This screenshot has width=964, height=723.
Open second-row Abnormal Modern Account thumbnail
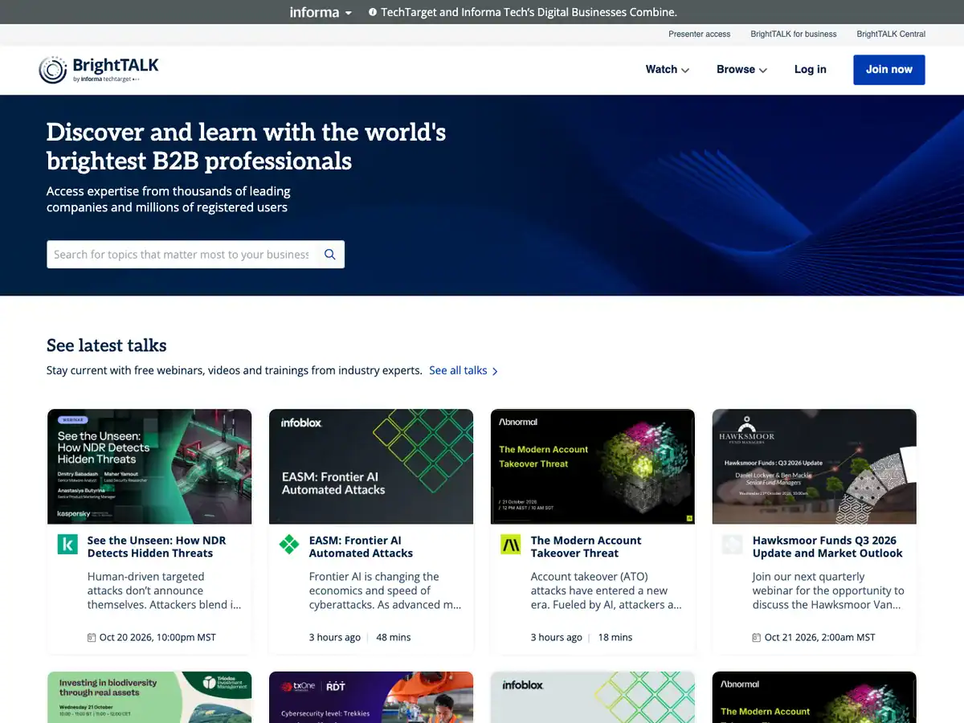815,697
